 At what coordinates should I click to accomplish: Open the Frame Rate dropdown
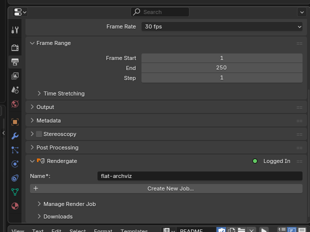click(x=222, y=26)
